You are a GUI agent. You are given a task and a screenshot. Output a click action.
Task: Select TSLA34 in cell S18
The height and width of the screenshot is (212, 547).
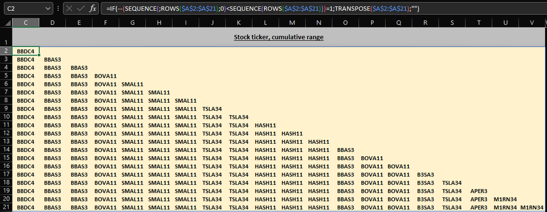(452, 182)
